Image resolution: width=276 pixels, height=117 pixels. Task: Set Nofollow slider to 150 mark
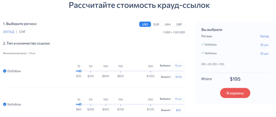click(x=120, y=104)
